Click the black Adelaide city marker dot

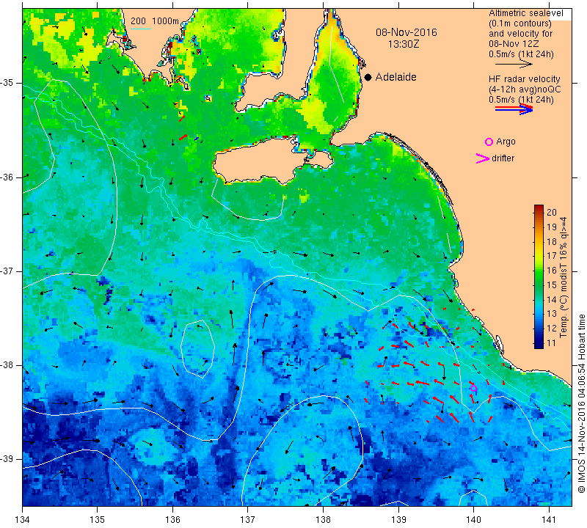tap(368, 77)
